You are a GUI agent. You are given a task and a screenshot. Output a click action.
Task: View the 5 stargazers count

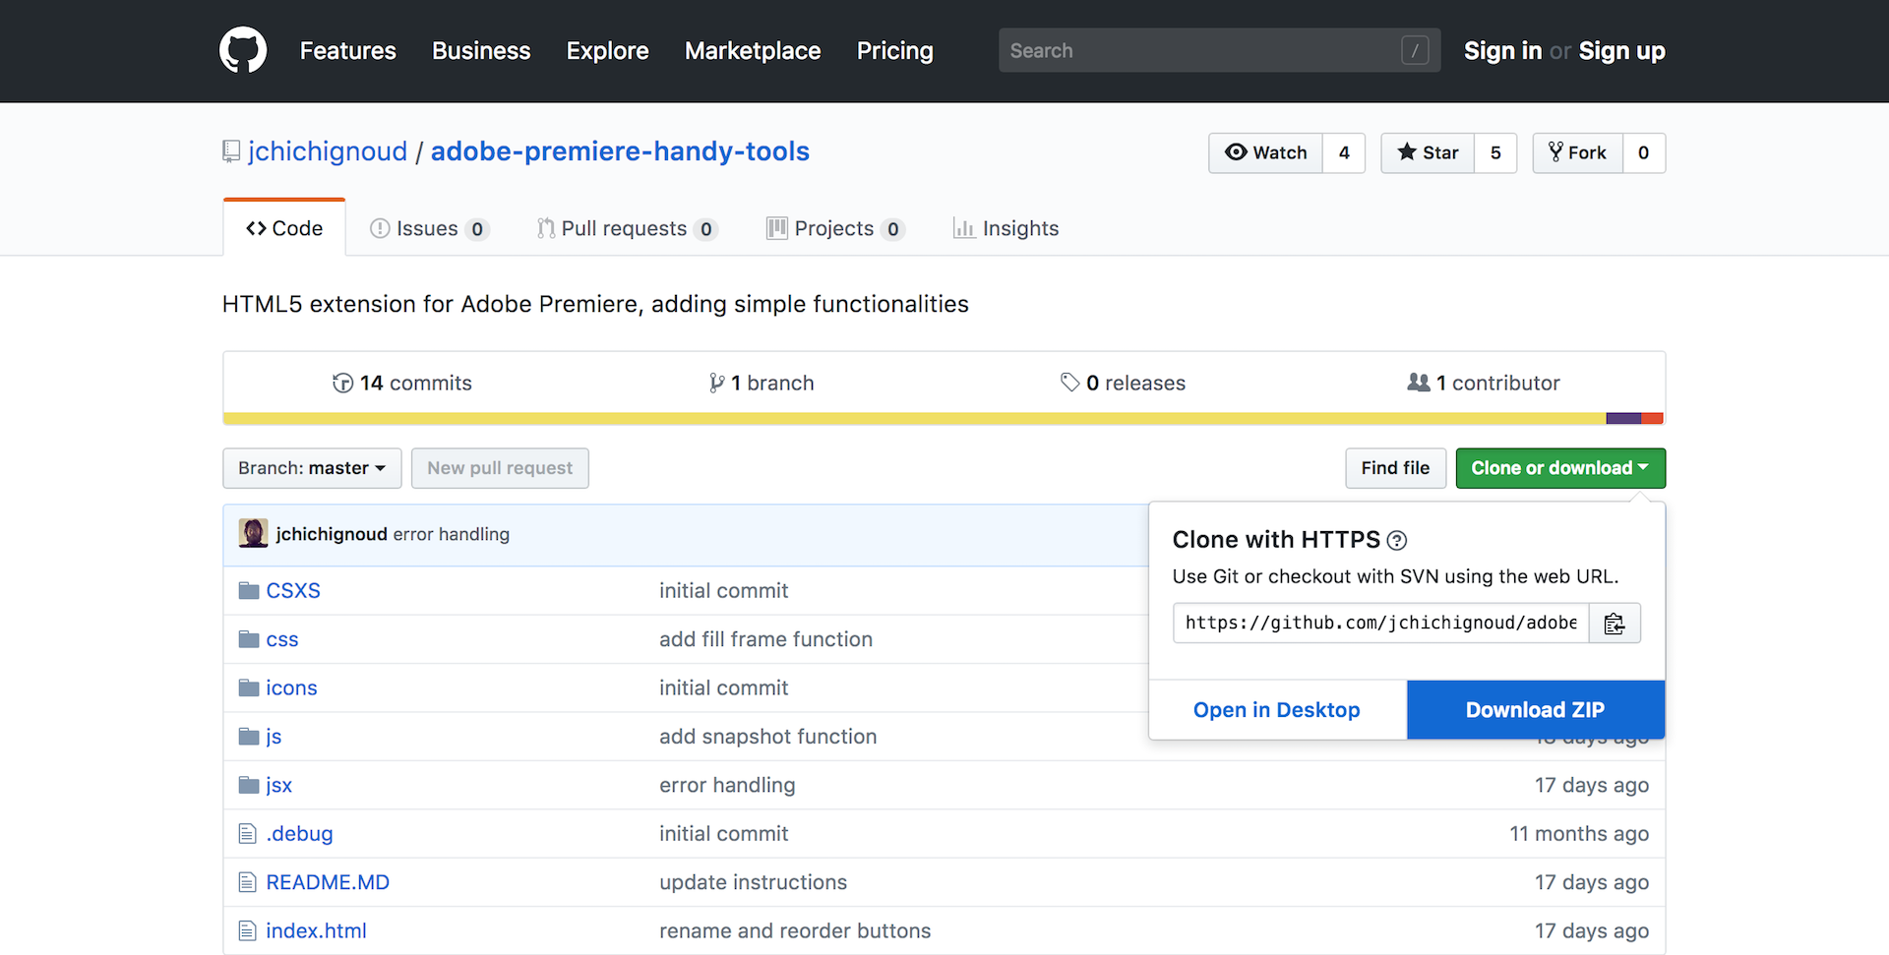point(1495,152)
